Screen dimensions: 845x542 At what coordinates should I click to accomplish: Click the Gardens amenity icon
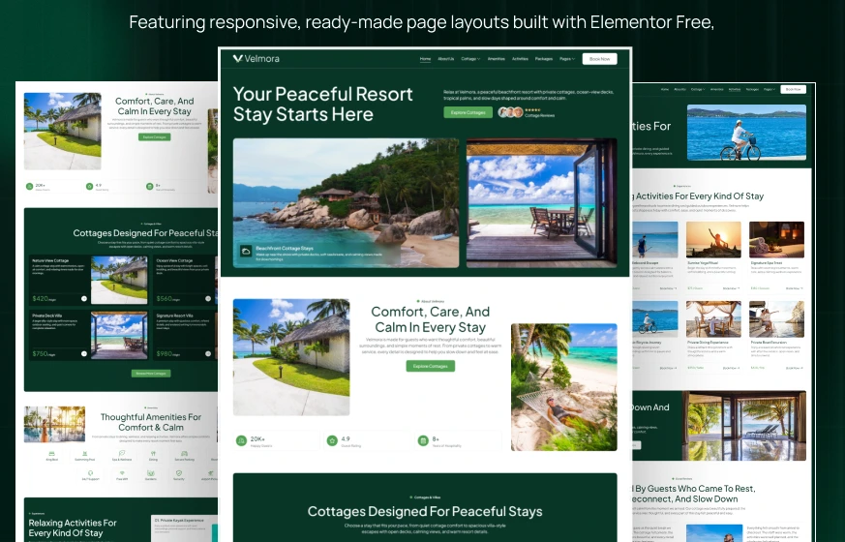coord(151,473)
